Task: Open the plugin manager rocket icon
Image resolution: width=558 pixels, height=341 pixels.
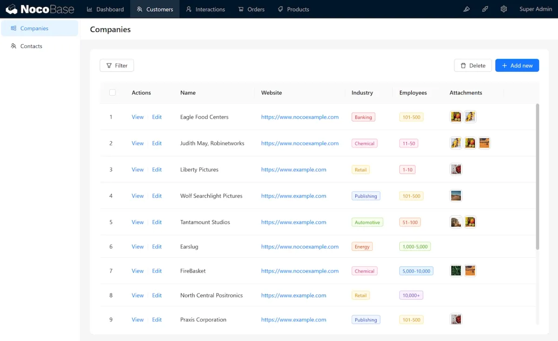Action: (x=485, y=9)
